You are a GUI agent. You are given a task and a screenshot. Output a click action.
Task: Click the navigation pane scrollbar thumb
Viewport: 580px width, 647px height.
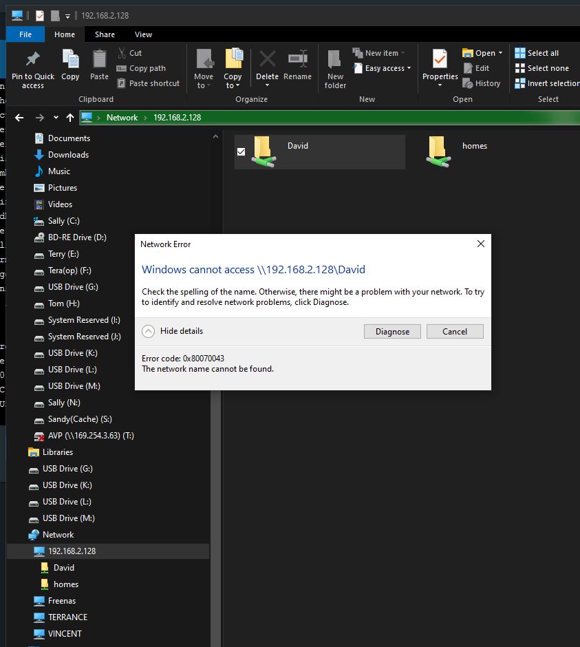coord(216,518)
